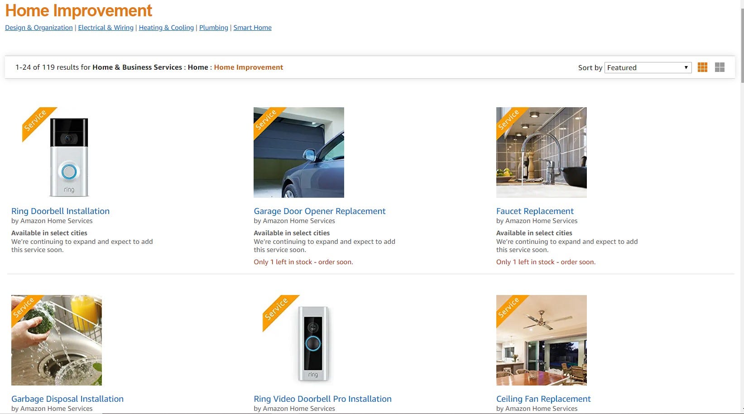
Task: Open the Sort by Featured dropdown
Action: pos(648,67)
